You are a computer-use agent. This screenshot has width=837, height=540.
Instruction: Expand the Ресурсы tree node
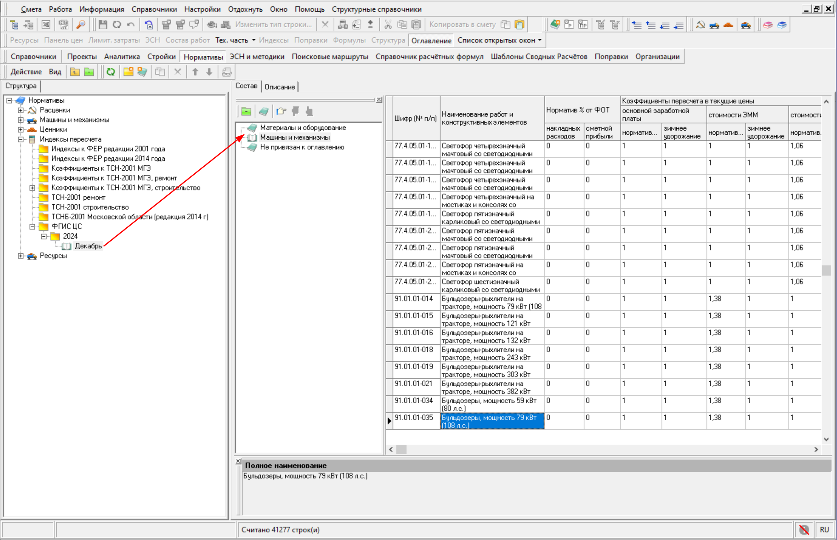coord(21,256)
